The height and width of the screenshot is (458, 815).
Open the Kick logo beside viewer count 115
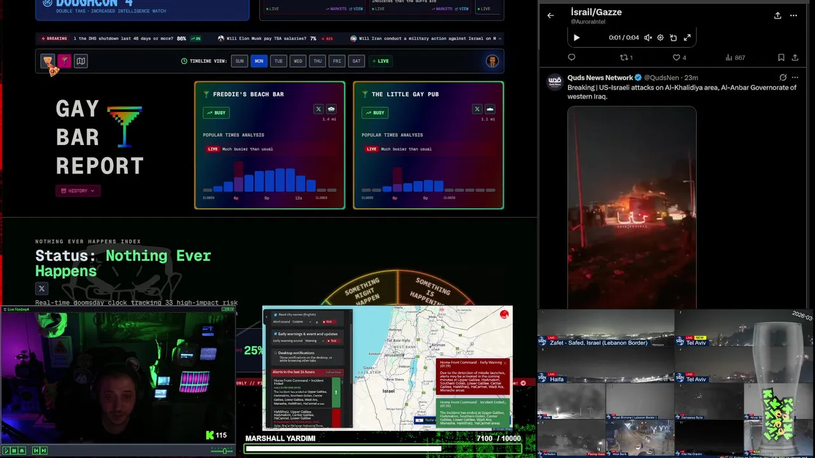pyautogui.click(x=209, y=435)
